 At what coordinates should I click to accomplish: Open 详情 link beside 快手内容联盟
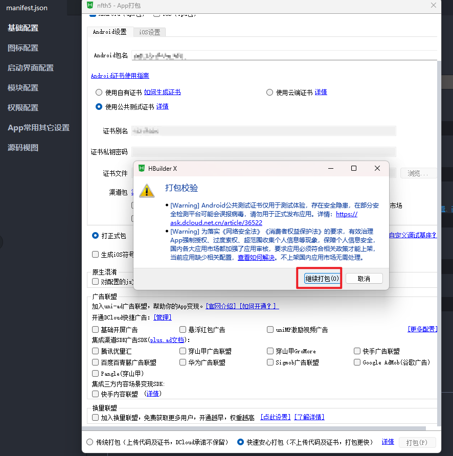pos(153,394)
